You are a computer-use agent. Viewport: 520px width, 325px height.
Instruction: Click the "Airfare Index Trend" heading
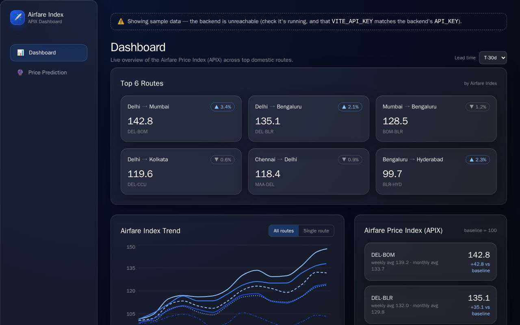150,231
